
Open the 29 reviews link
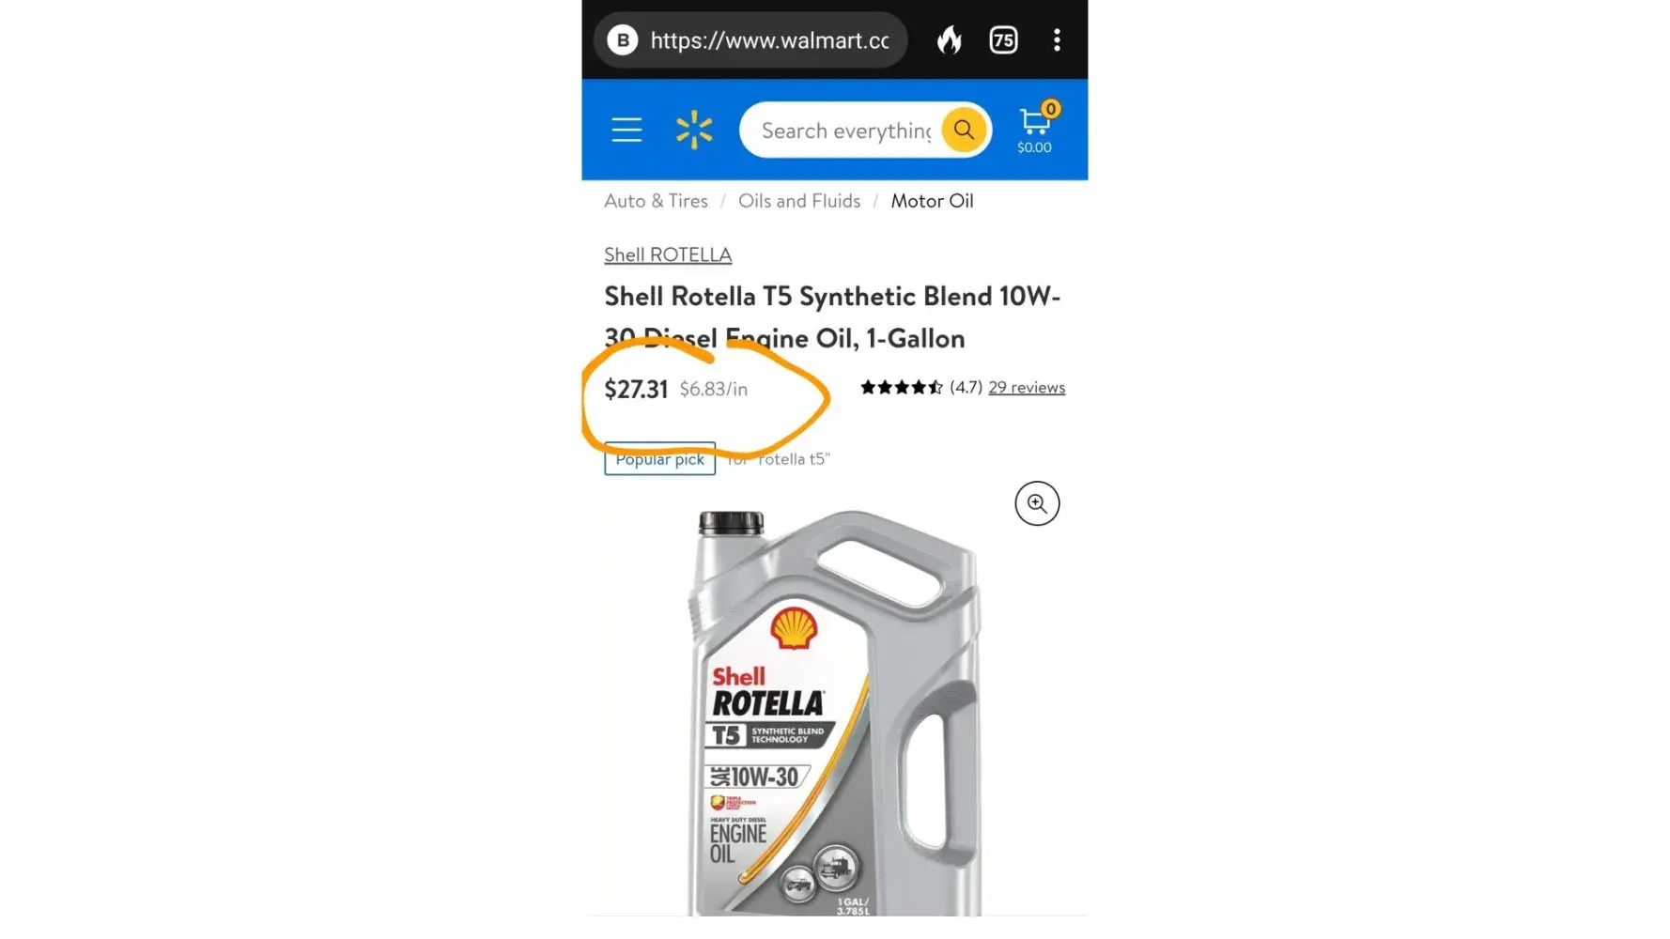coord(1027,388)
